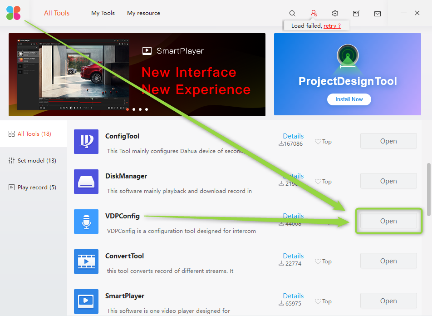Screen dimensions: 432x316
Task: Click the ConvertTool title text
Action: 124,256
